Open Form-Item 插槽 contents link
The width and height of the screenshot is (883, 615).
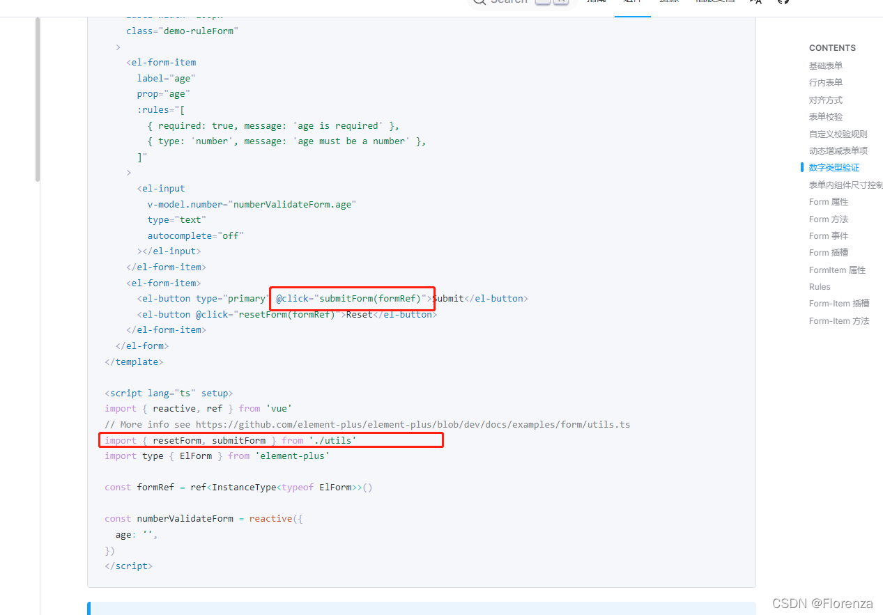point(839,304)
